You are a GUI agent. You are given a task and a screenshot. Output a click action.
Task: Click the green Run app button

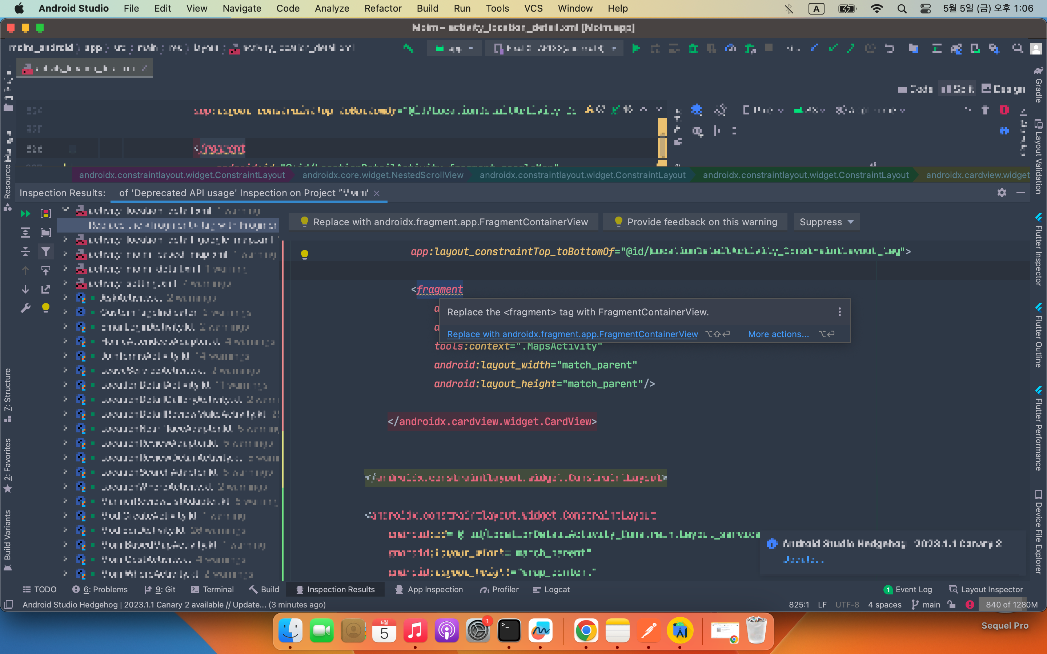click(635, 48)
